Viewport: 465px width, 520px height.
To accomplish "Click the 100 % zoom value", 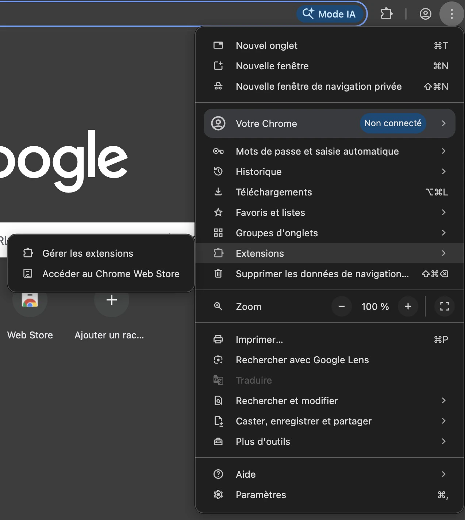I will [x=375, y=307].
